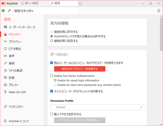This screenshot has height=126, width=163.
Task: Click the ユーザーインターフェース sidebar icon
Action: point(5,27)
